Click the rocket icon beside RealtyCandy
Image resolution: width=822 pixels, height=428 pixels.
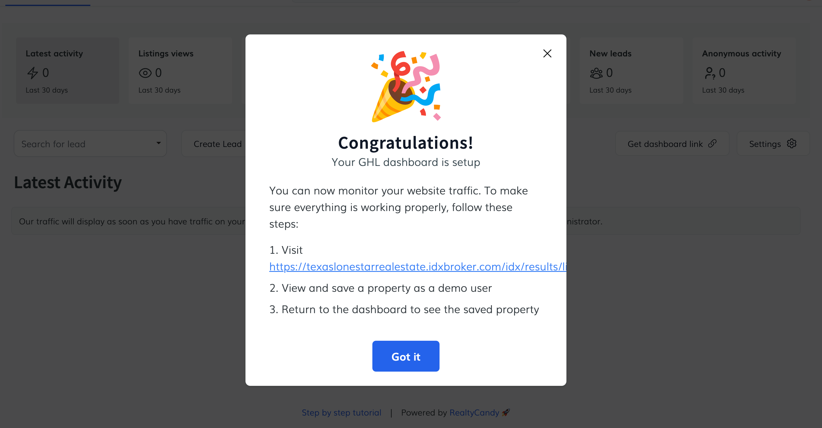(x=506, y=412)
